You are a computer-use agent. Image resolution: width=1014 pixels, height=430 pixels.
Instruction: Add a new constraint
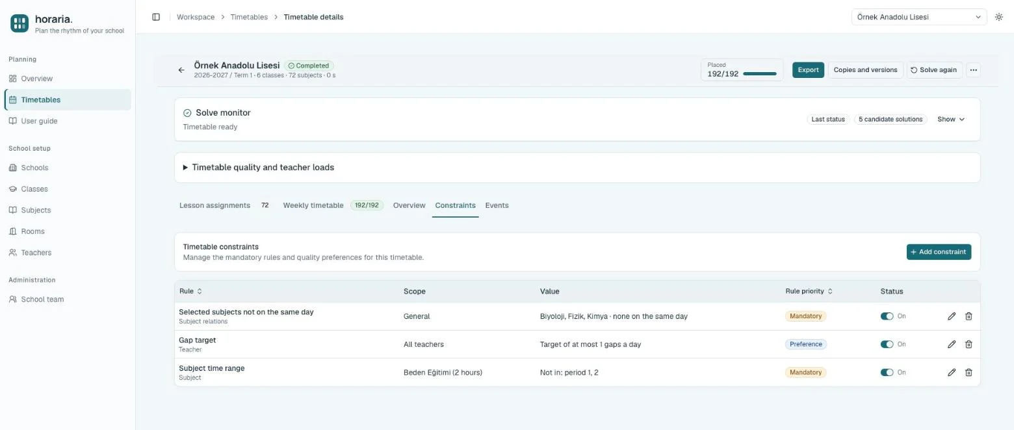tap(939, 252)
